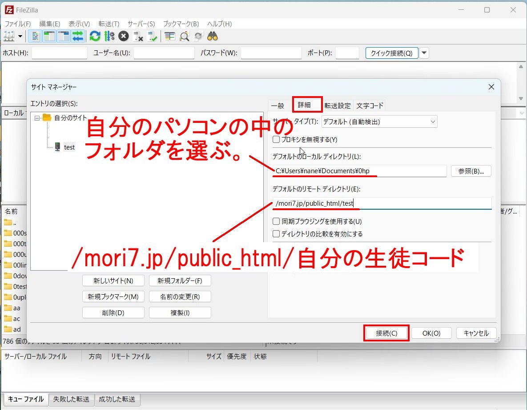Open the サーバー タイプ dropdown
Image resolution: width=527 pixels, height=410 pixels.
(x=379, y=122)
